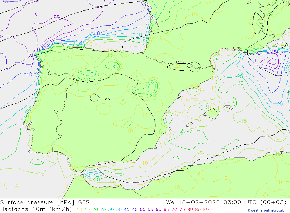The width and height of the screenshot is (290, 213).
Task: Click the blue 35 contour label in the Mediterranean
Action: click(280, 104)
